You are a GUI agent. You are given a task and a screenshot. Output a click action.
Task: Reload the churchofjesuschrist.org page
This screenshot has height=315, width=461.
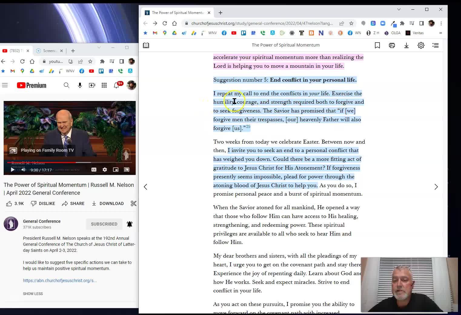click(165, 23)
